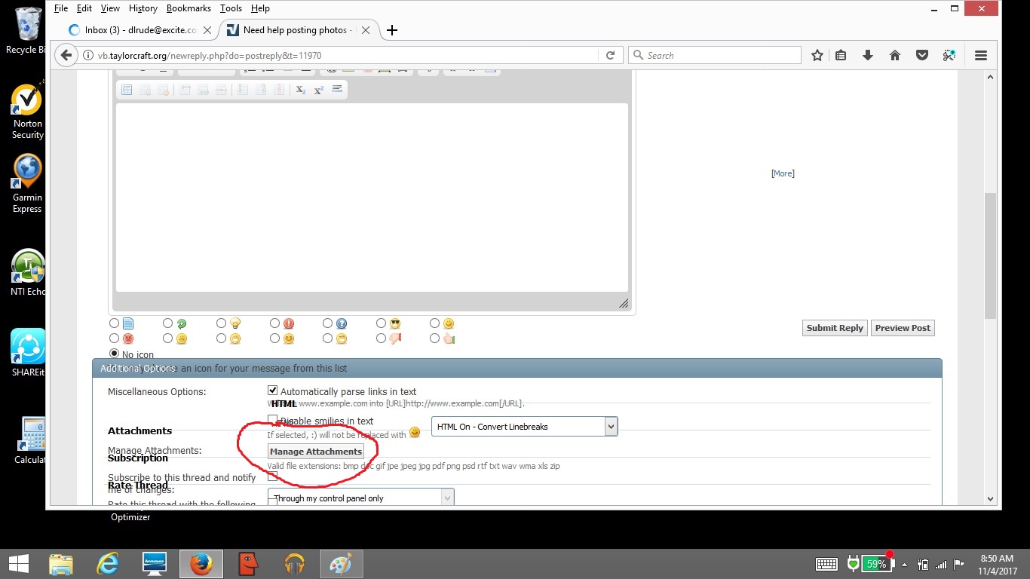The image size is (1030, 579).
Task: Select the thumbs up icon radio
Action: (x=434, y=339)
